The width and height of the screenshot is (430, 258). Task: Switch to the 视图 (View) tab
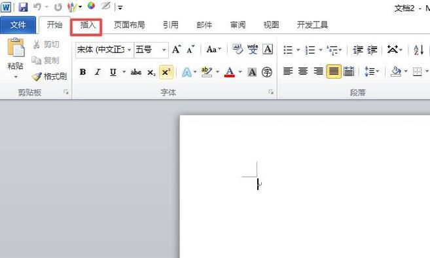click(271, 25)
